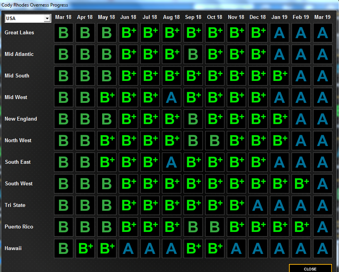Open the USA region dropdown
Screen dimensions: 339x272
(x=28, y=18)
